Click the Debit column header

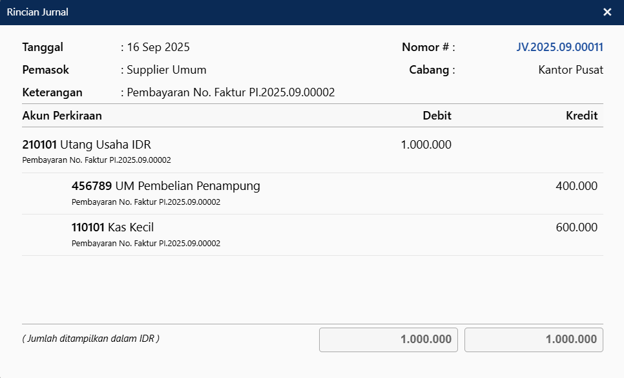pos(437,116)
